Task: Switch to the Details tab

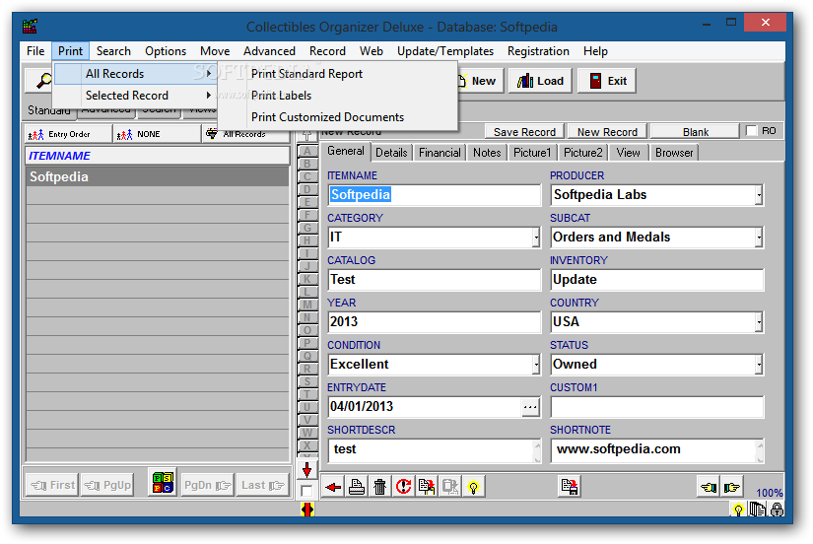Action: point(391,153)
